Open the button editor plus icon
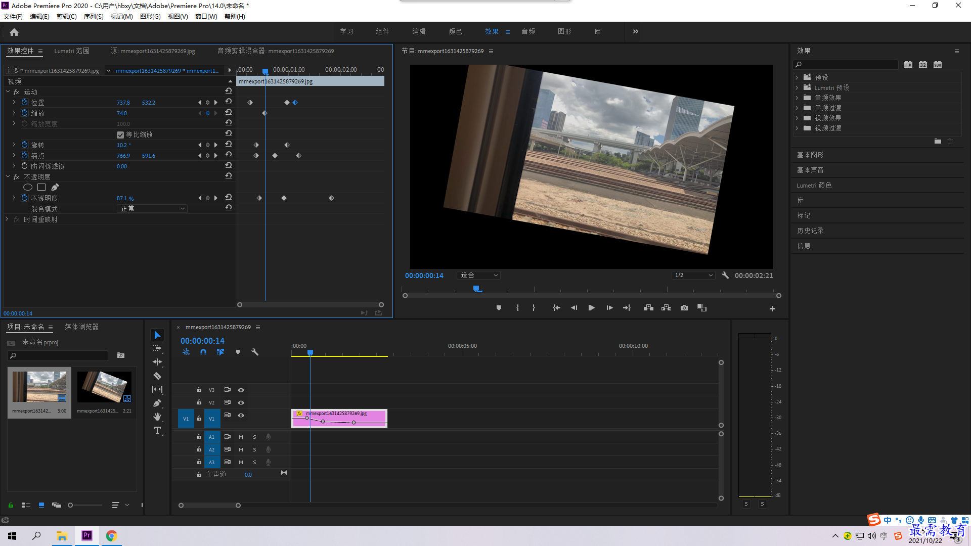This screenshot has height=546, width=971. [772, 308]
